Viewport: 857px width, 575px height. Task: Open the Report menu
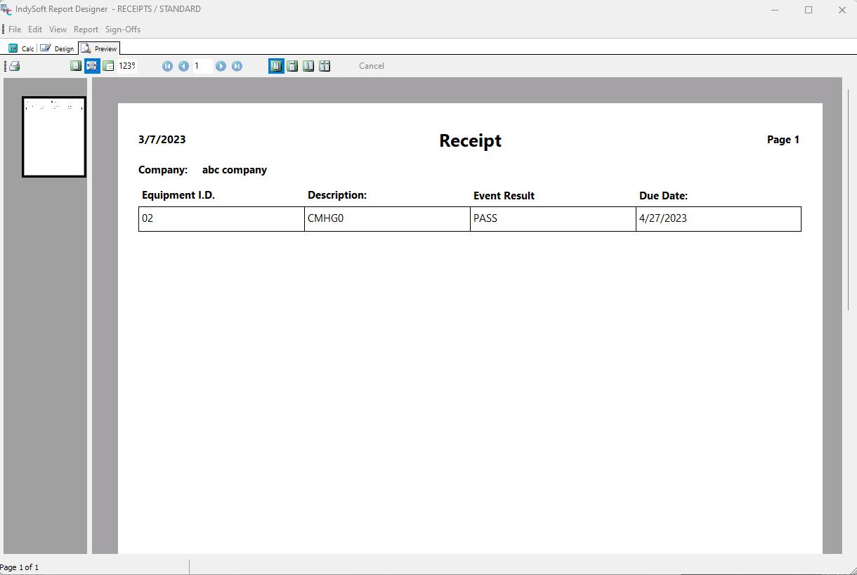click(86, 29)
